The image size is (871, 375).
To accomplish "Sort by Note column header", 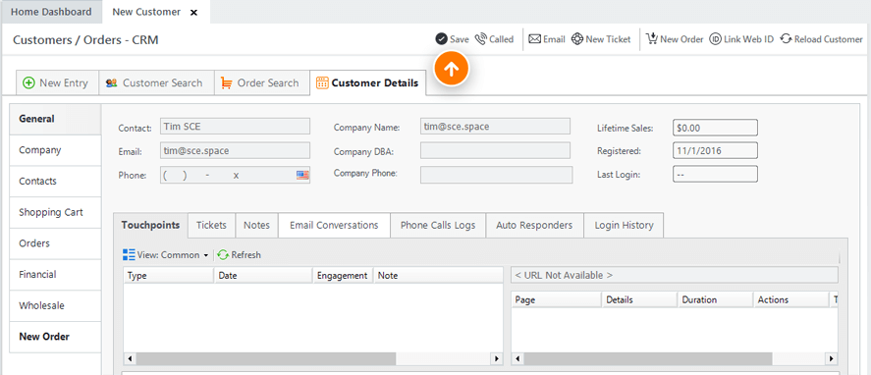I will pyautogui.click(x=438, y=275).
